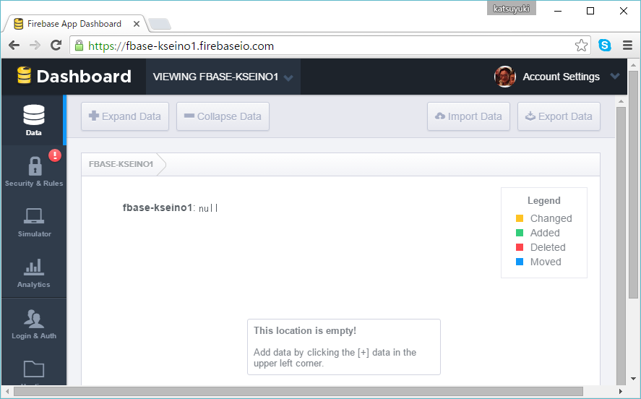The height and width of the screenshot is (399, 641).
Task: Click the horizontal scrollbar right arrow
Action: [621, 392]
